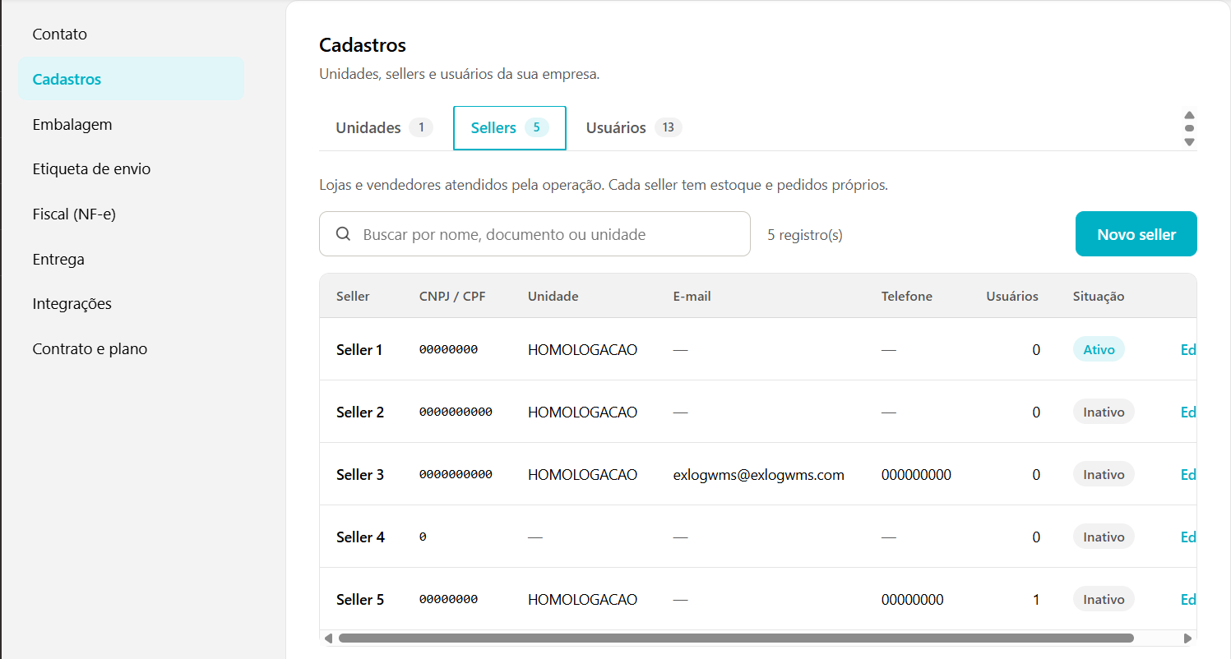The image size is (1231, 659).
Task: Click the table's horizontal scrollbar thumb
Action: tap(736, 638)
